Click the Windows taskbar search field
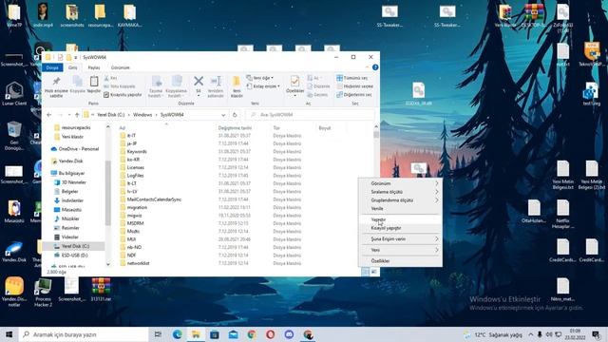This screenshot has height=342, width=608. 84,334
